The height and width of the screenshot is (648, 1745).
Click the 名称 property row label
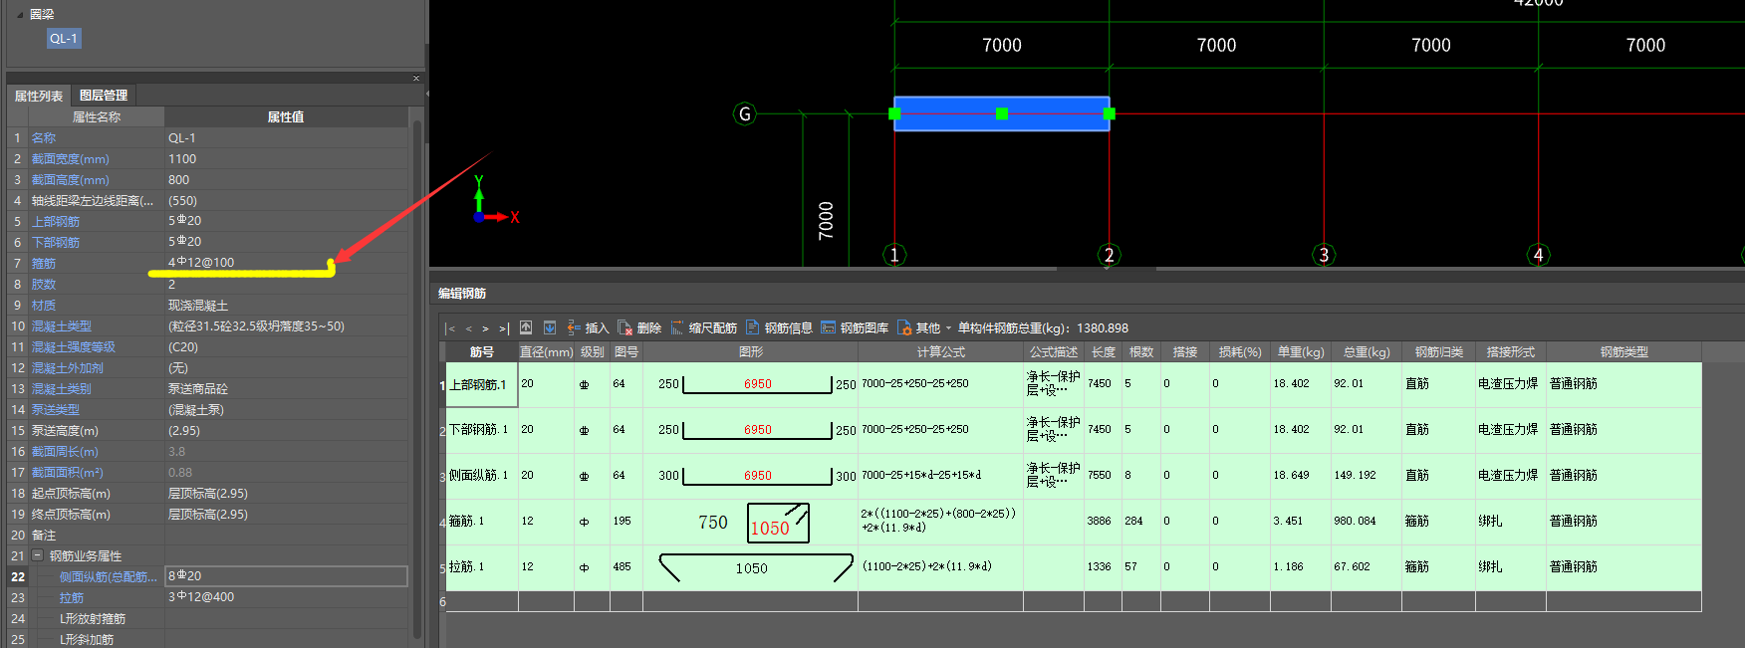[x=44, y=138]
